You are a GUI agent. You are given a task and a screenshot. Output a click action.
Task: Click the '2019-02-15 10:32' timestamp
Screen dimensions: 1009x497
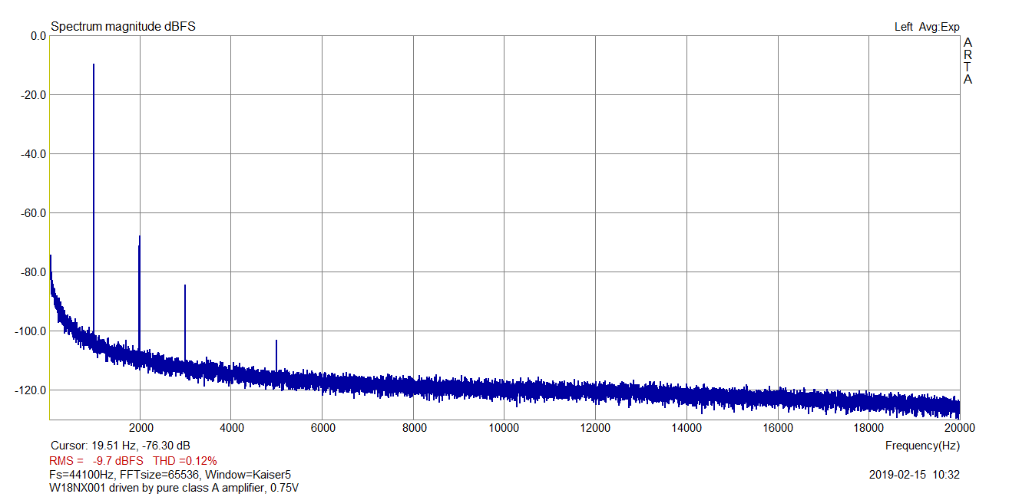(915, 475)
